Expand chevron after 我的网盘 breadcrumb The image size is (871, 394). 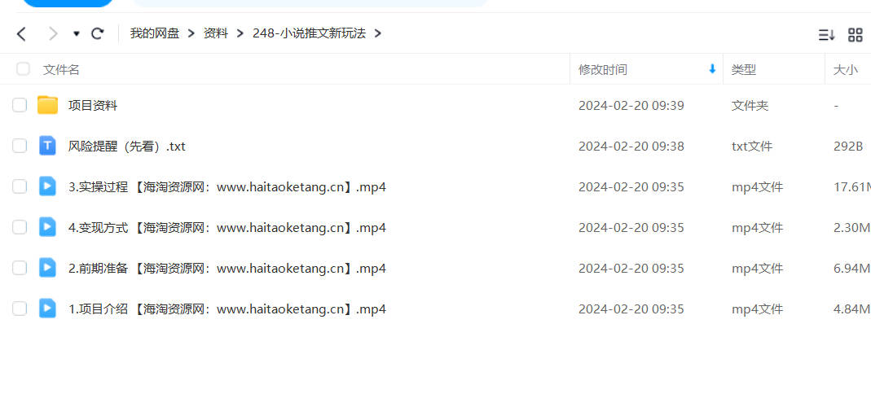point(191,34)
